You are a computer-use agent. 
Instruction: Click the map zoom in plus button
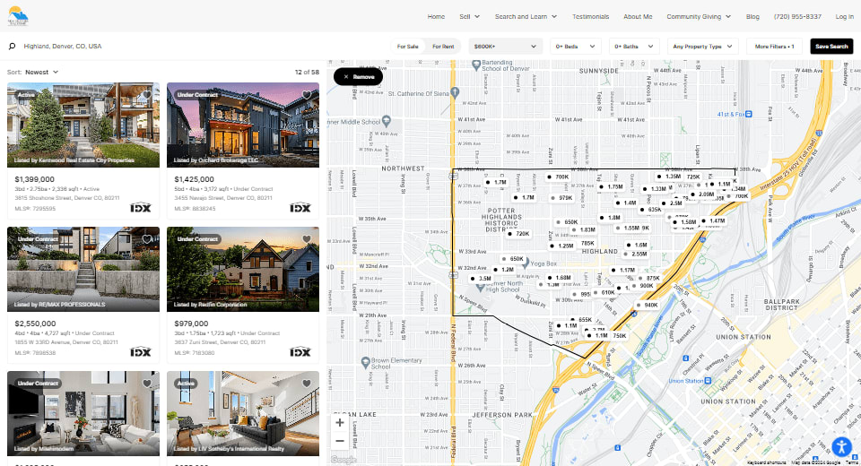pos(340,423)
